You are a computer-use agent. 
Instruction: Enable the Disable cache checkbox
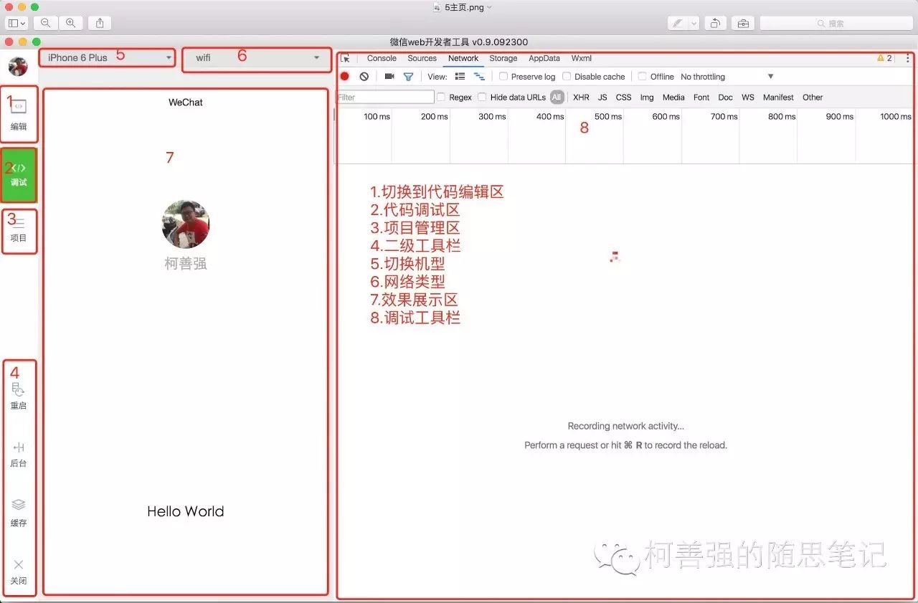[567, 77]
